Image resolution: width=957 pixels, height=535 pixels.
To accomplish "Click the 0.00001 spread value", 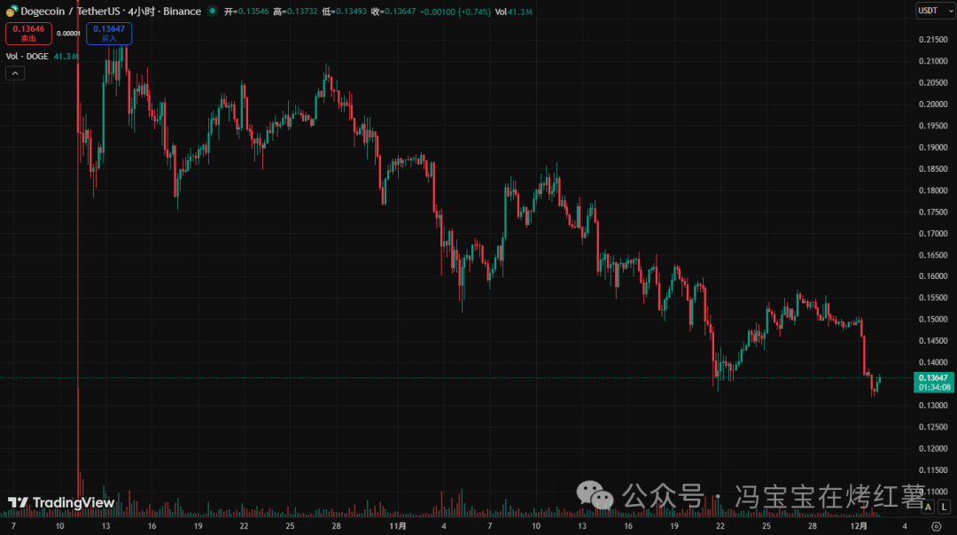I will (68, 34).
